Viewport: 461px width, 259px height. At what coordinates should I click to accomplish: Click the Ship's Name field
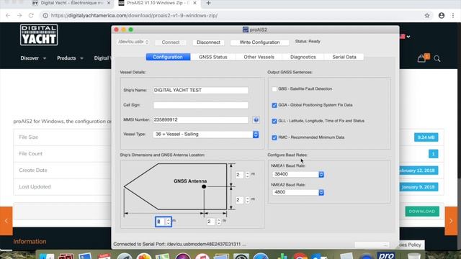200,90
